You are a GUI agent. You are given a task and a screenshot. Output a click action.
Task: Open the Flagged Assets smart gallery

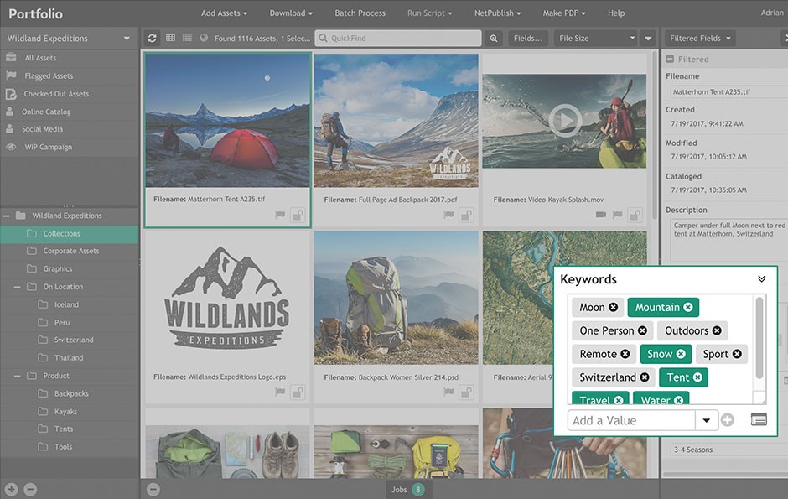49,76
